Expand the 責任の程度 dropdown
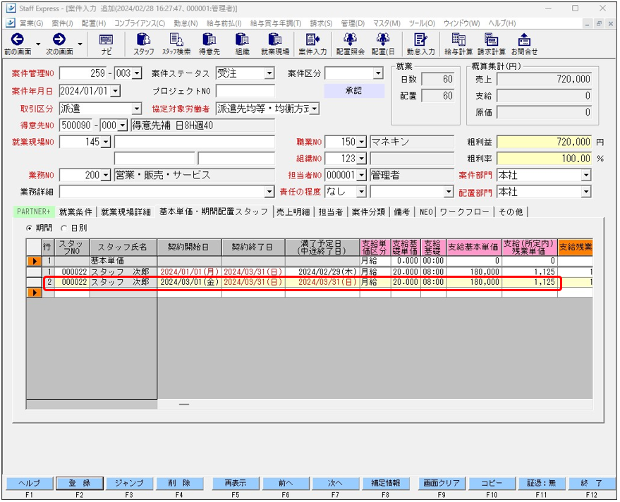The image size is (620, 502). (x=362, y=192)
